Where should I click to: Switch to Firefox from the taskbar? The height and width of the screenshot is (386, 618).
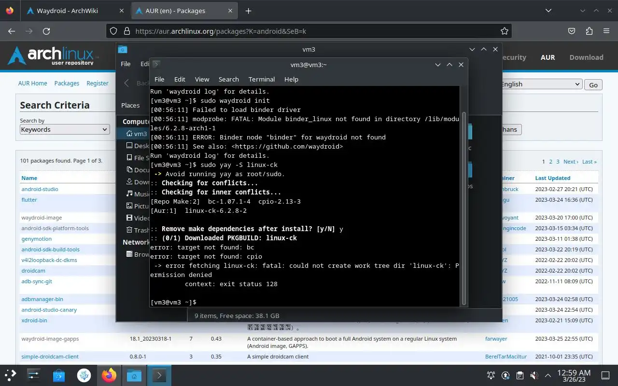tap(109, 375)
